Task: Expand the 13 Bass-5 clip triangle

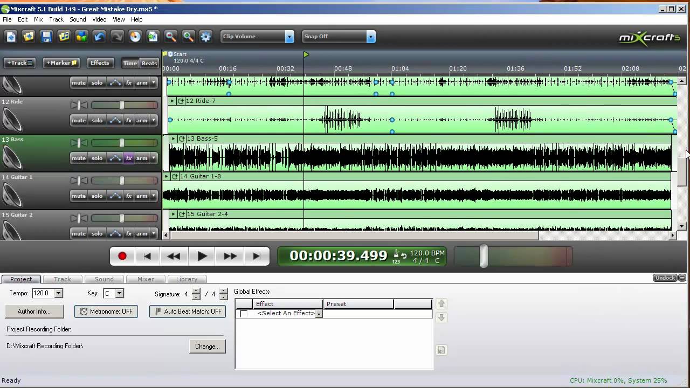Action: pyautogui.click(x=172, y=138)
